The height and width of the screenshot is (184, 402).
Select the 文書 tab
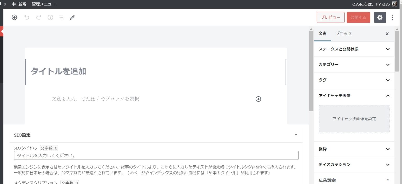pyautogui.click(x=322, y=33)
